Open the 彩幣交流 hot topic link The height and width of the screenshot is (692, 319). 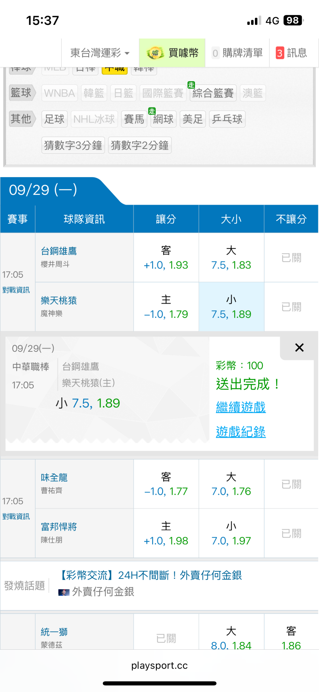[x=151, y=575]
